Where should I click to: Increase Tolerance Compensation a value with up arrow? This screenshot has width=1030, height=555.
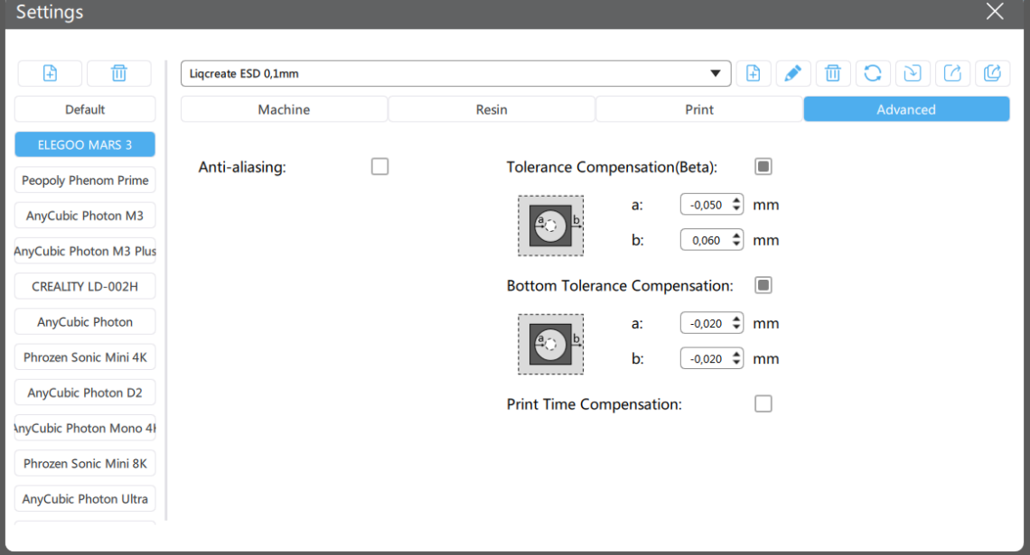pos(737,200)
